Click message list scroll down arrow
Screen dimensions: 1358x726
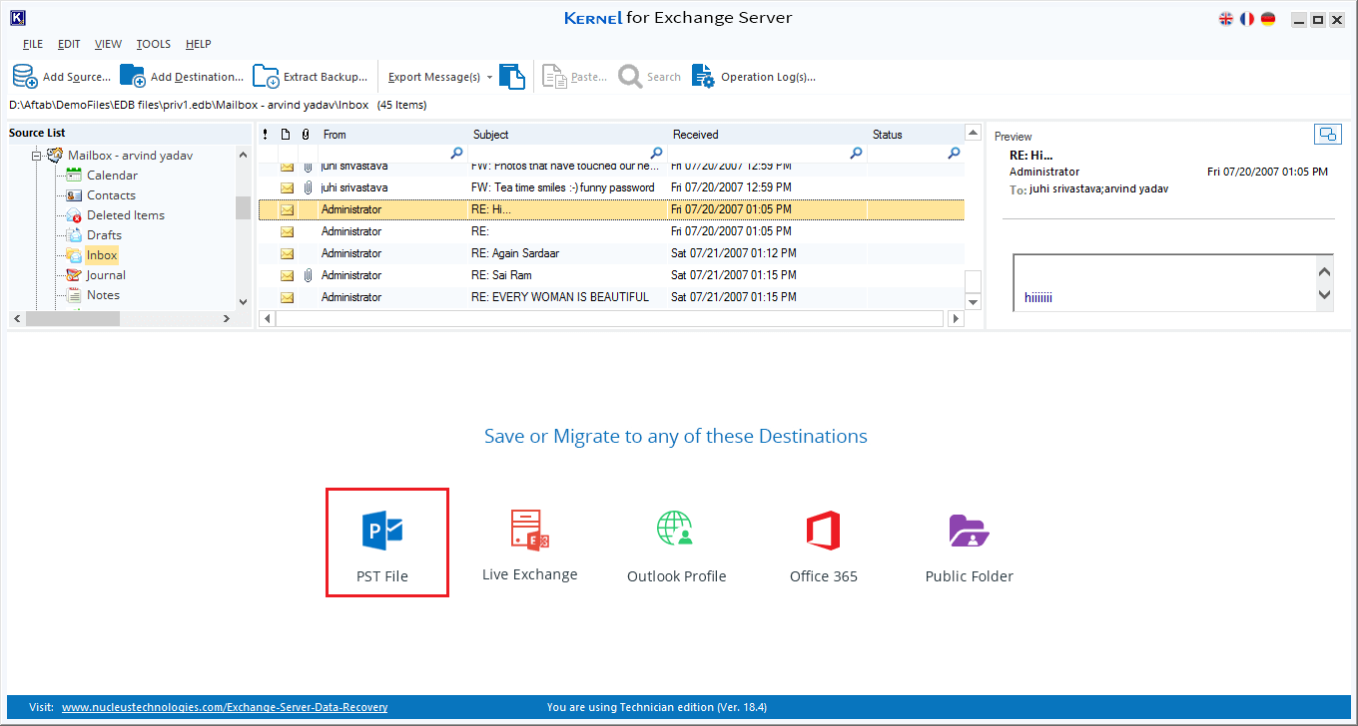tap(974, 301)
